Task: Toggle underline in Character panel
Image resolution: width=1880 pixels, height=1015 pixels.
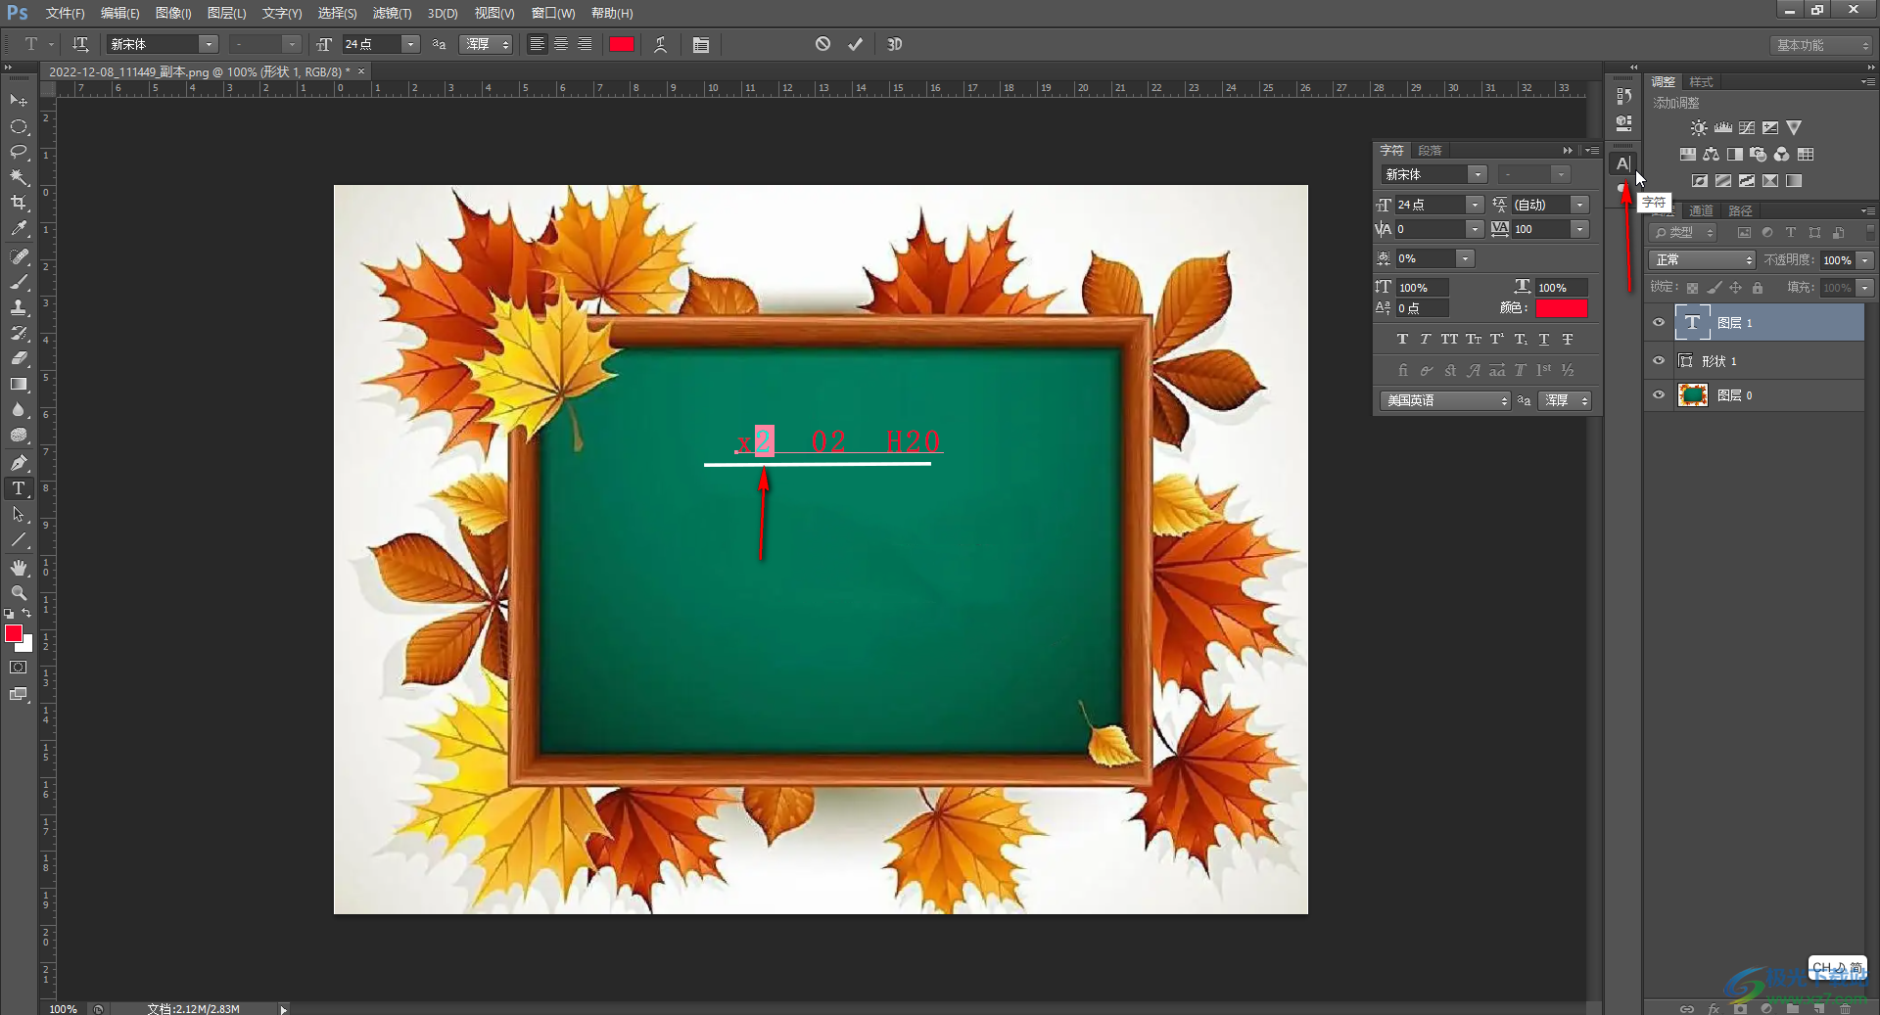Action: click(x=1544, y=340)
